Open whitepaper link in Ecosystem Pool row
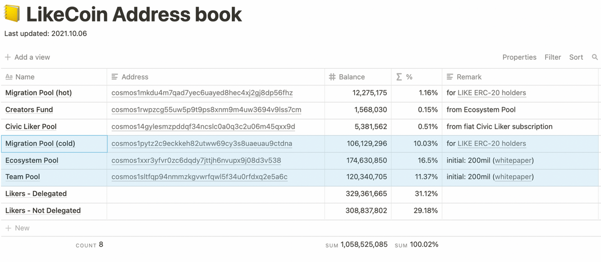Screen dimensions: 601x262 (513, 160)
